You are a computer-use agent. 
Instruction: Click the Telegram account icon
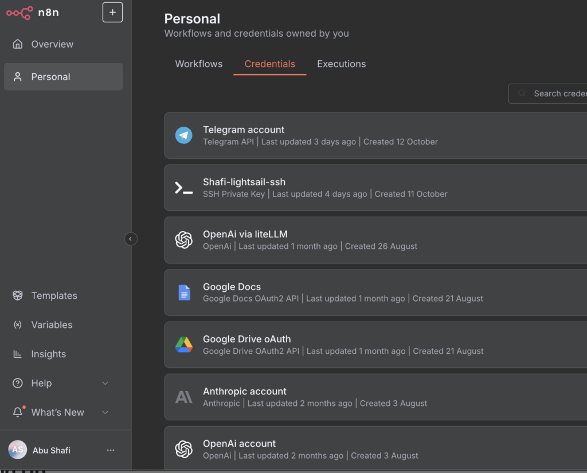(183, 135)
